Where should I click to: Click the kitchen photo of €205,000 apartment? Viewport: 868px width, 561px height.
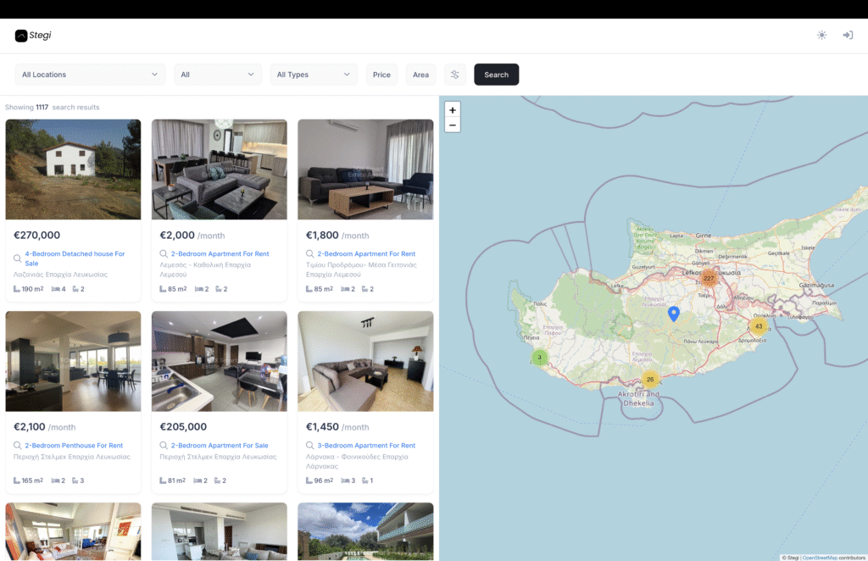(x=220, y=361)
